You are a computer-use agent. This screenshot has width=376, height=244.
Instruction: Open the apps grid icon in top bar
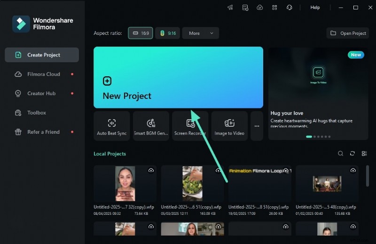274,8
